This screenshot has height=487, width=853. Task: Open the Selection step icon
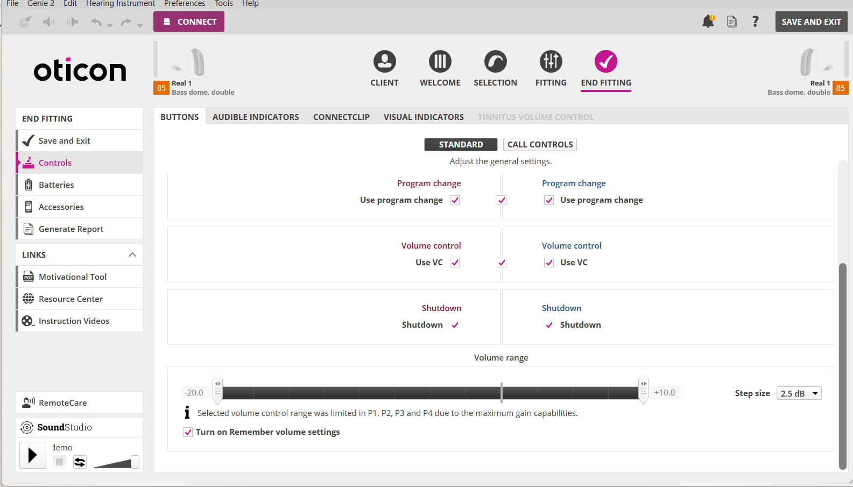496,61
